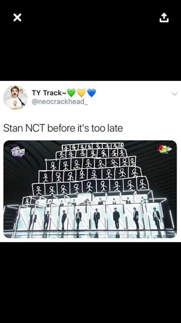The width and height of the screenshot is (181, 323).
Task: Tap the lone stick figure box at lower-left
Action: [x=27, y=201]
